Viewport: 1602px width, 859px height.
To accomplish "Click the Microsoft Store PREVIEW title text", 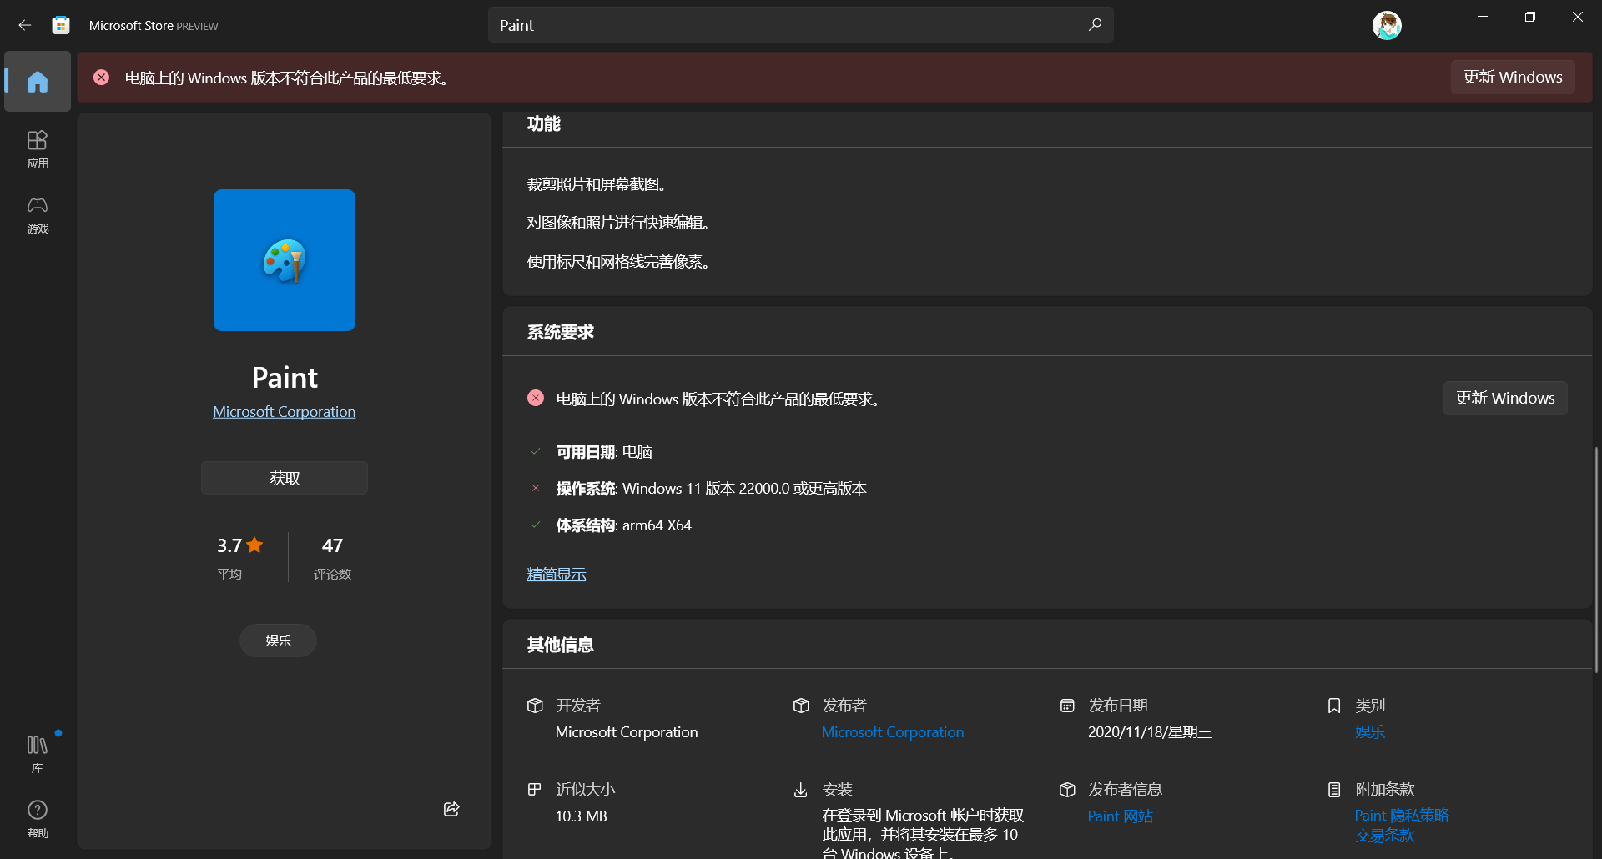I will point(154,26).
